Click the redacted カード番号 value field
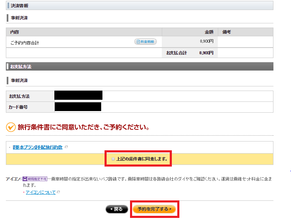The image size is (291, 220). pos(78,107)
